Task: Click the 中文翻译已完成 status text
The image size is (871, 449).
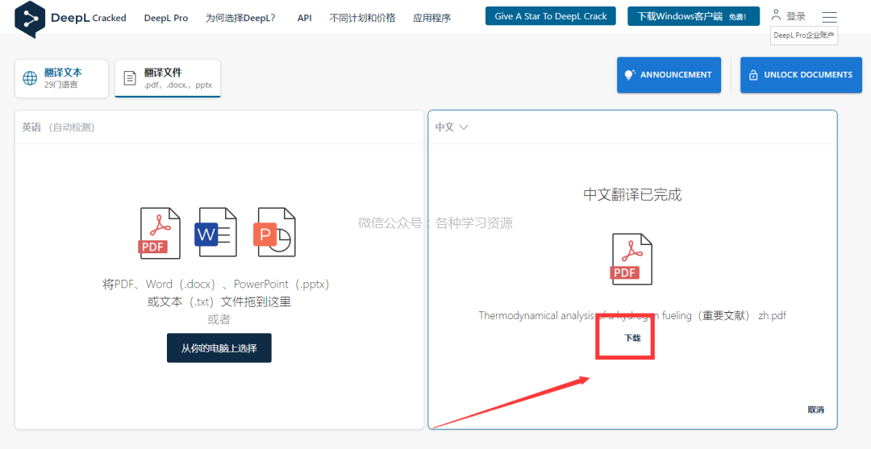Action: [632, 195]
